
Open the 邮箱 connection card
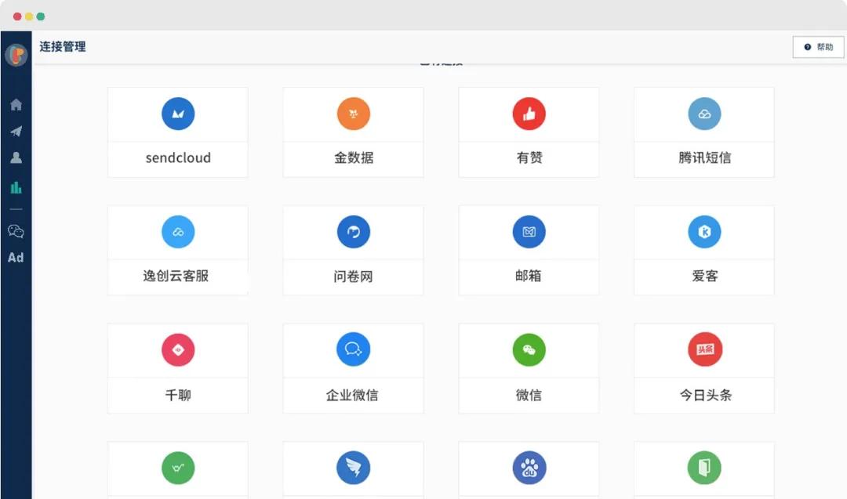coord(529,249)
